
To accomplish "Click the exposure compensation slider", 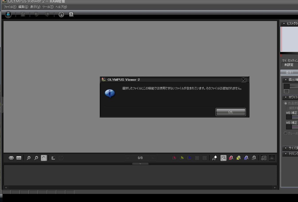I will tap(291, 86).
